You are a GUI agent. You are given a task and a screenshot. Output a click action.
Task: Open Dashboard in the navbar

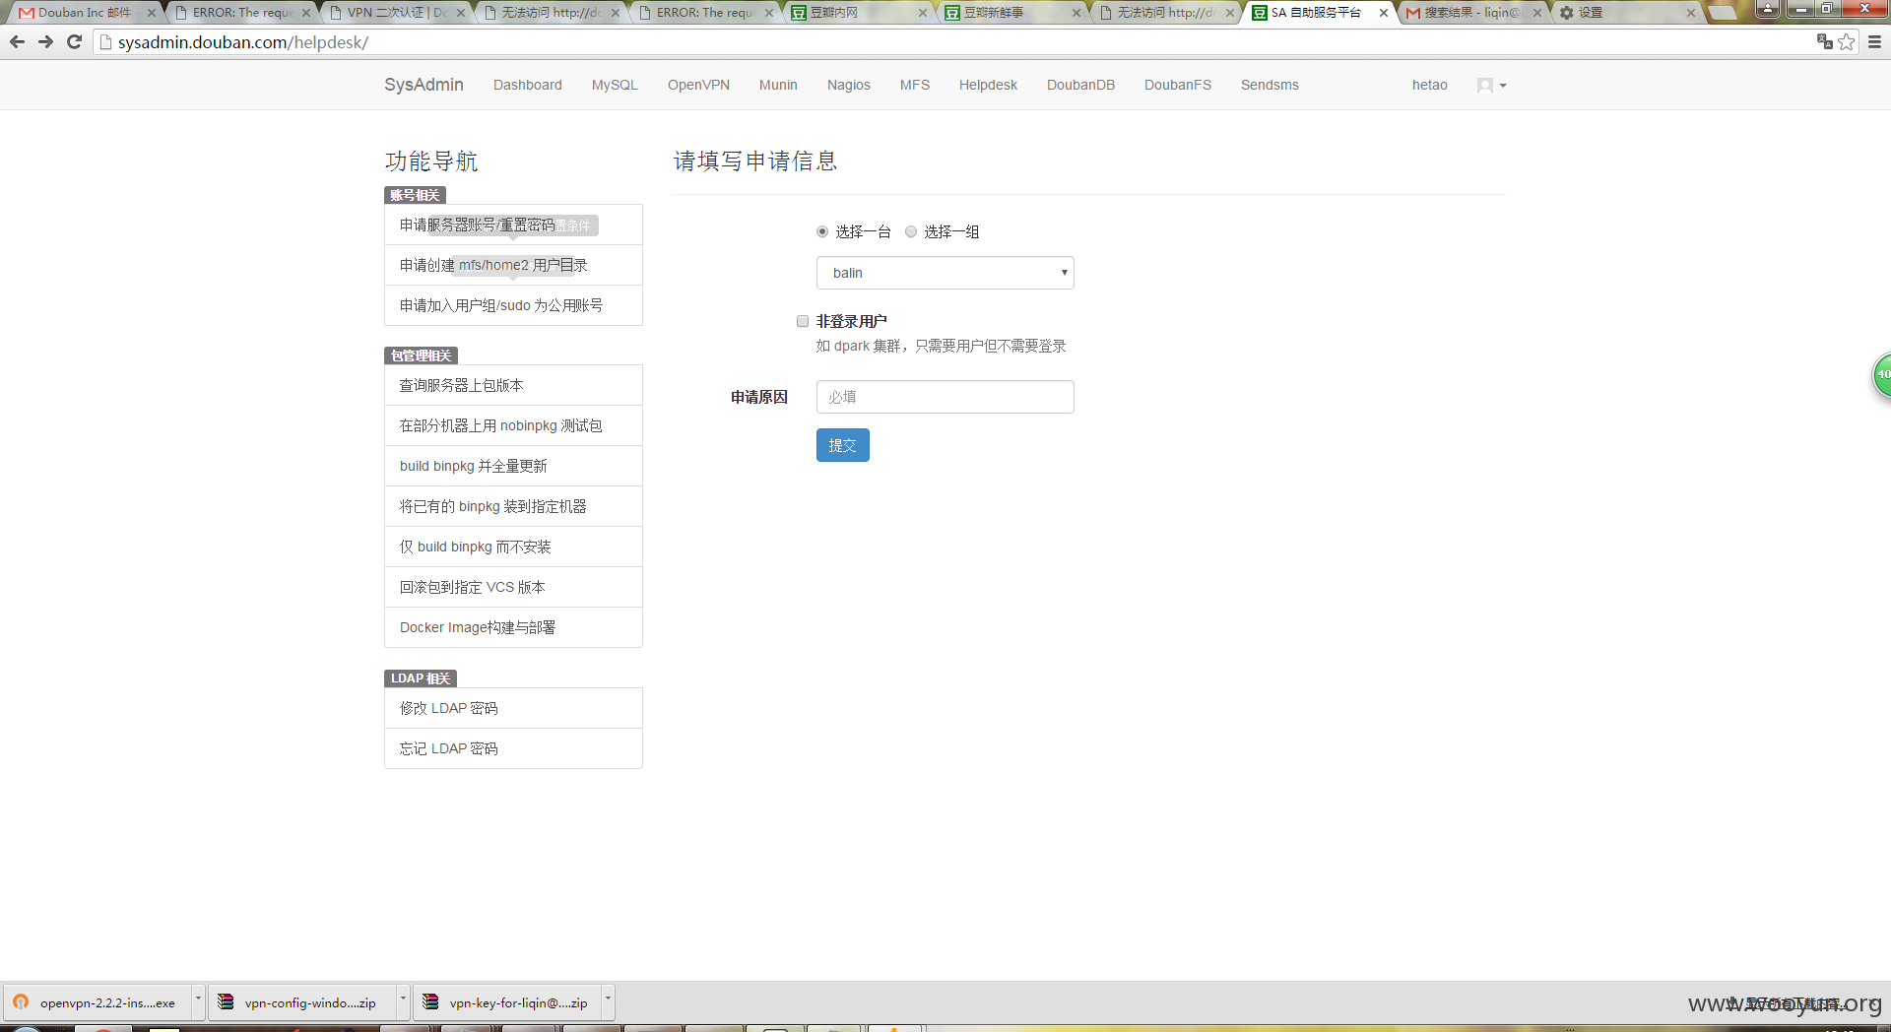(528, 85)
